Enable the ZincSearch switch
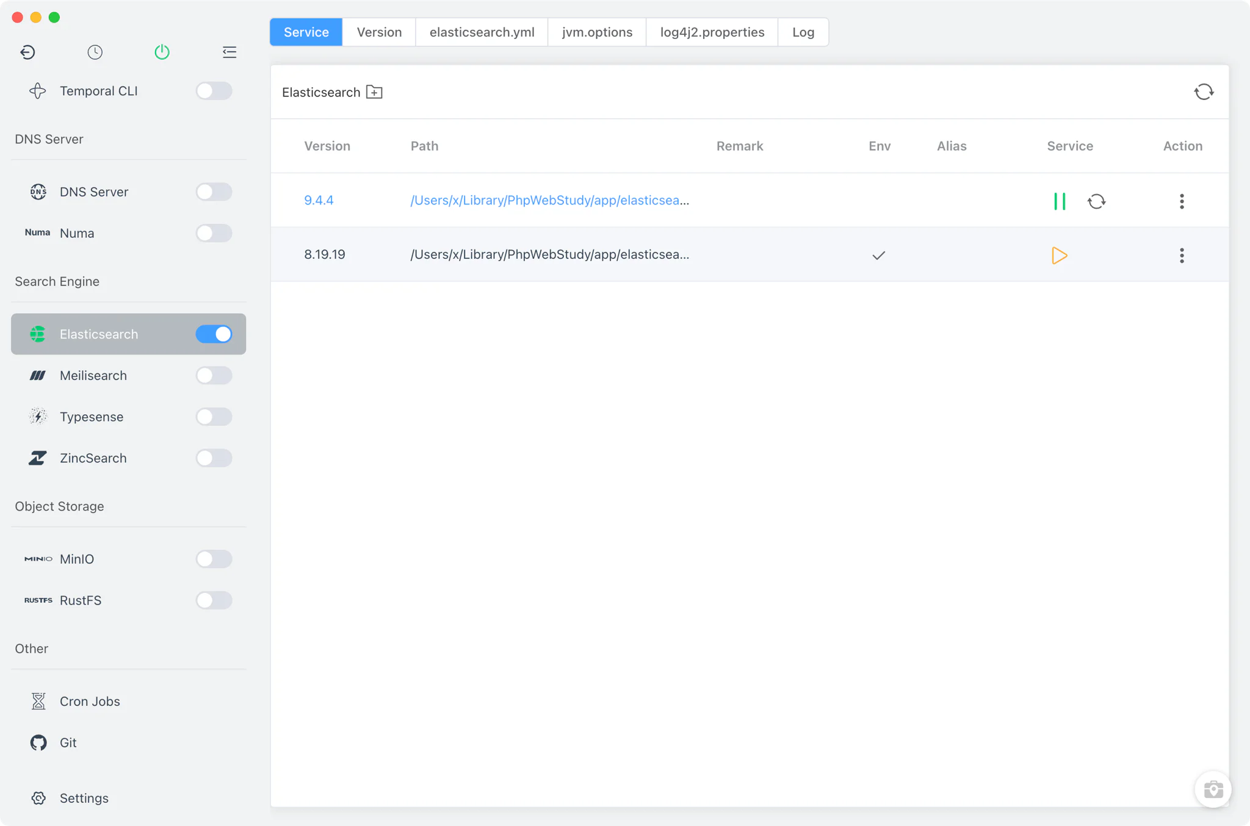The height and width of the screenshot is (826, 1250). 214,458
